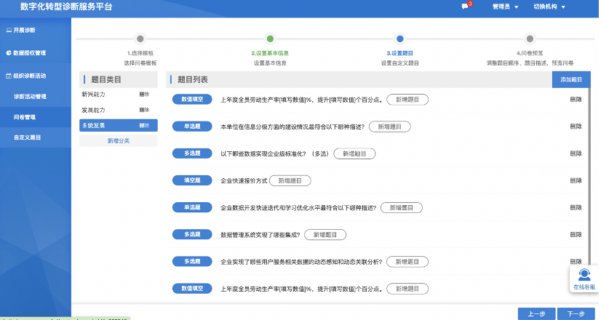Select the 系统发展 category

click(93, 125)
